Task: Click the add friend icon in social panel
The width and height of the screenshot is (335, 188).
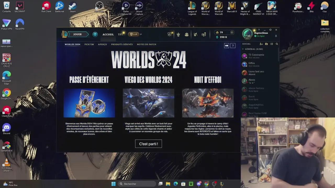Action: 261,44
